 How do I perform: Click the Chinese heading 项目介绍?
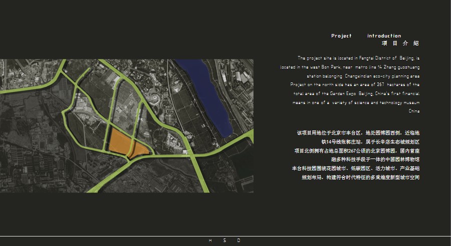click(400, 43)
